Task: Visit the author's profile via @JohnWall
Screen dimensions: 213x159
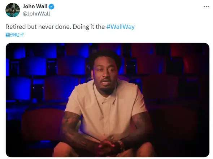Action: pyautogui.click(x=36, y=14)
